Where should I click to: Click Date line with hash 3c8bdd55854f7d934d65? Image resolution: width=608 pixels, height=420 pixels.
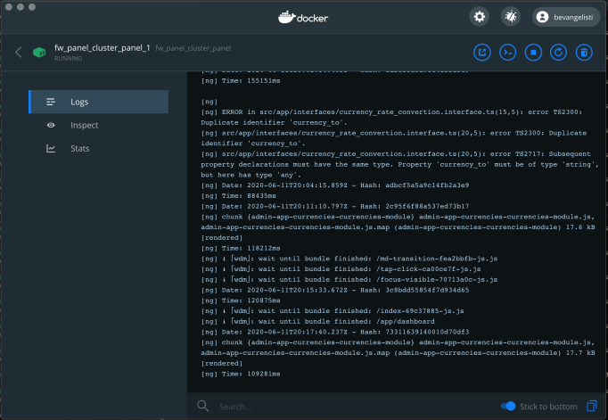tap(334, 290)
